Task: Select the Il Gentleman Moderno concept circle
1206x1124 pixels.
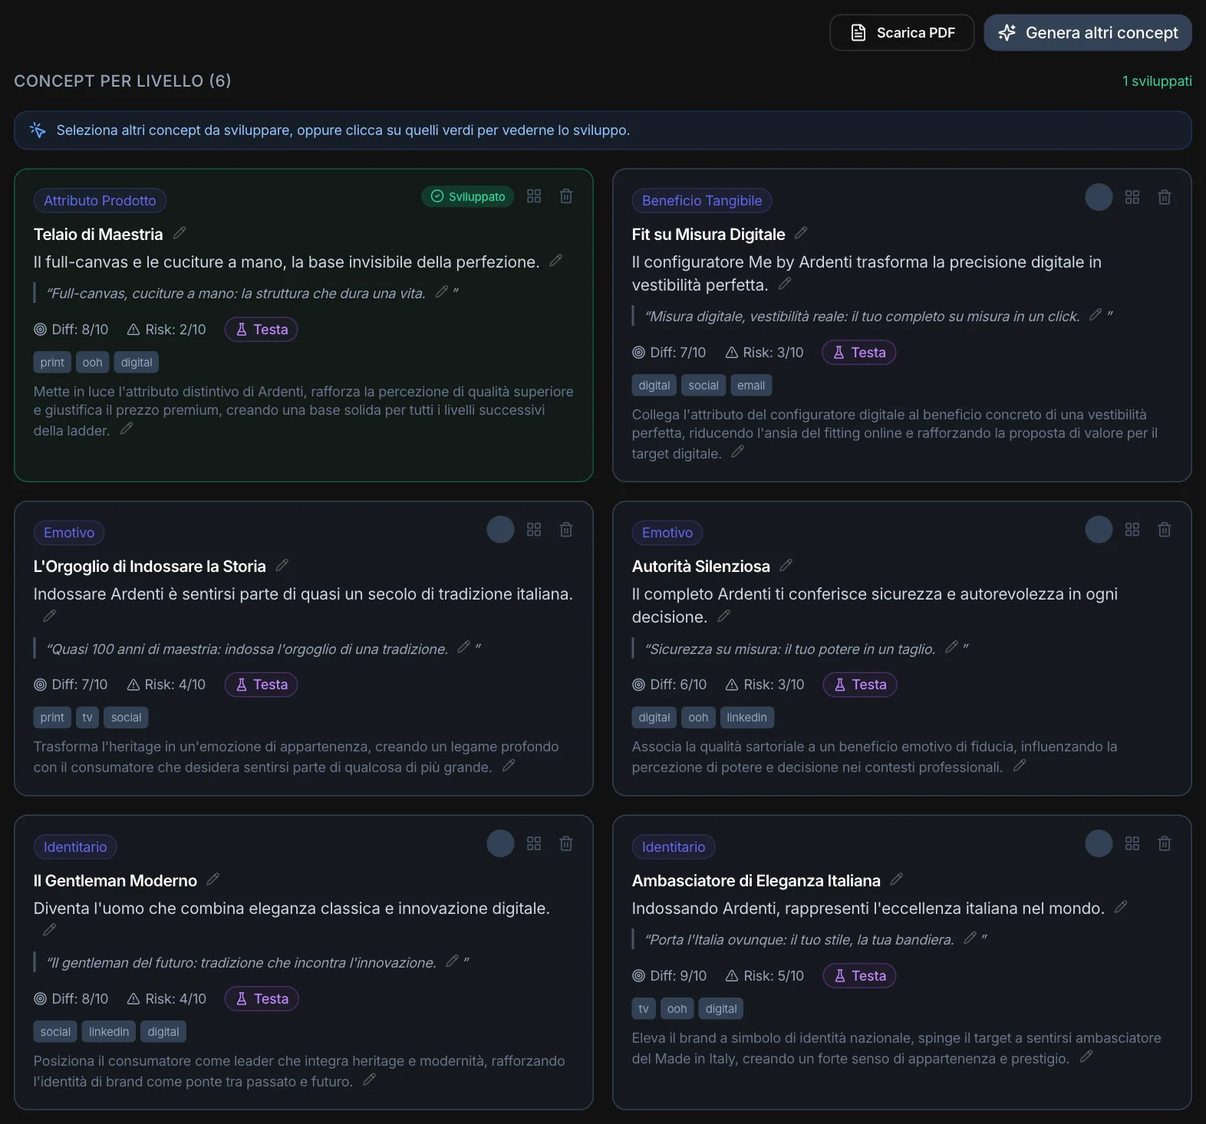Action: pos(500,843)
